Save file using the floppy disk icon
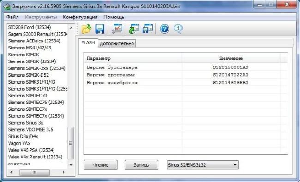This screenshot has height=182, width=300. click(100, 29)
